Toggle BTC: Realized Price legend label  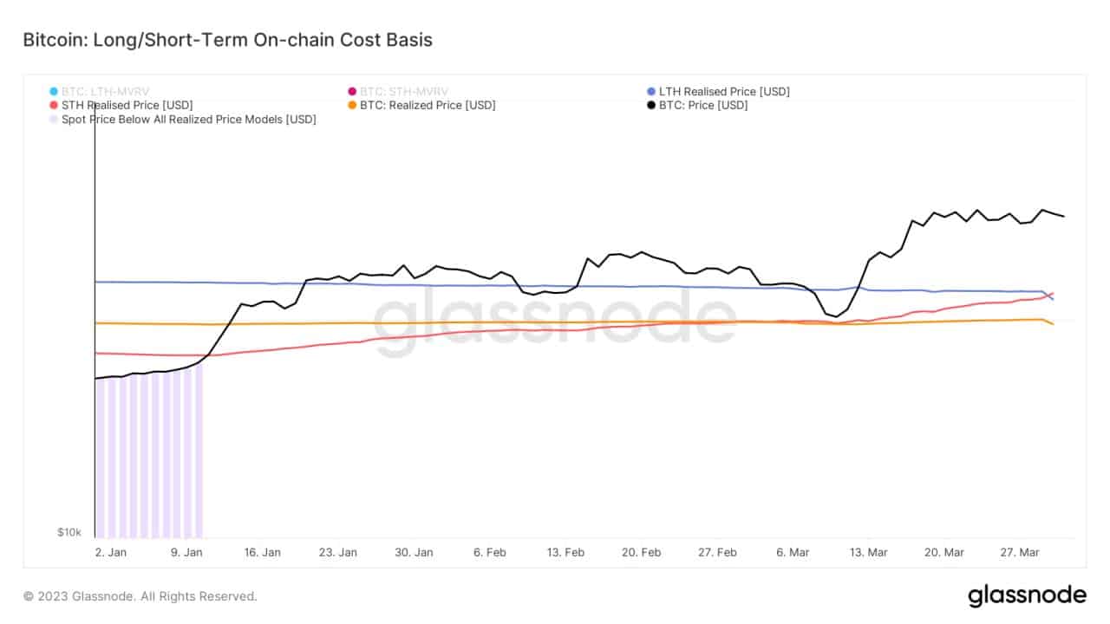click(x=428, y=105)
